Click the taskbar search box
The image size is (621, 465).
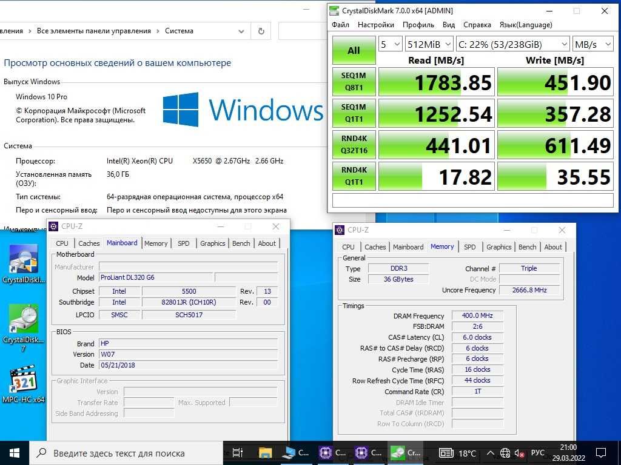click(126, 453)
